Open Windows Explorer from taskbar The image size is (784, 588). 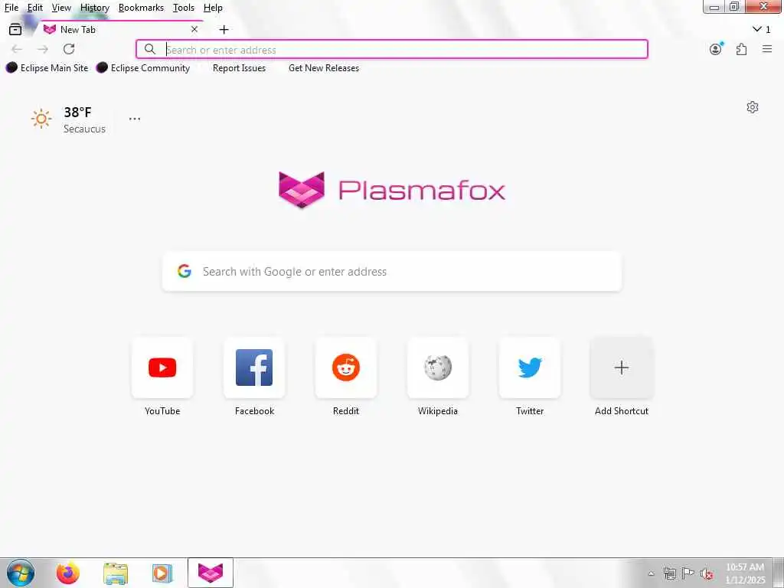coord(116,573)
